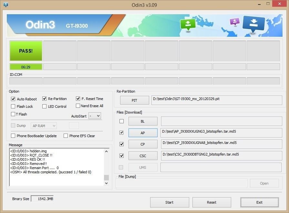Click the 06:29 elapsed time progress bar

pyautogui.click(x=26, y=67)
